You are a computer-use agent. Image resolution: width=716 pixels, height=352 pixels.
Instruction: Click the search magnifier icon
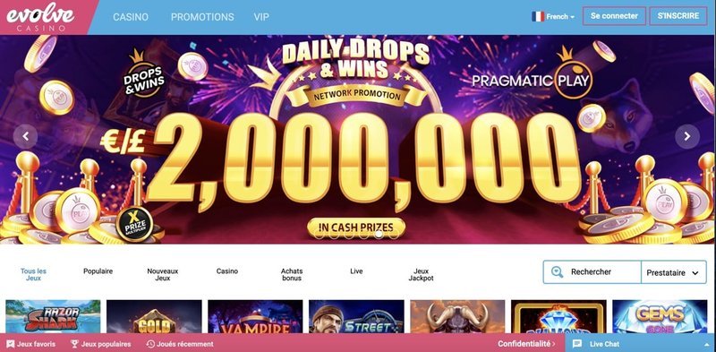tap(557, 272)
